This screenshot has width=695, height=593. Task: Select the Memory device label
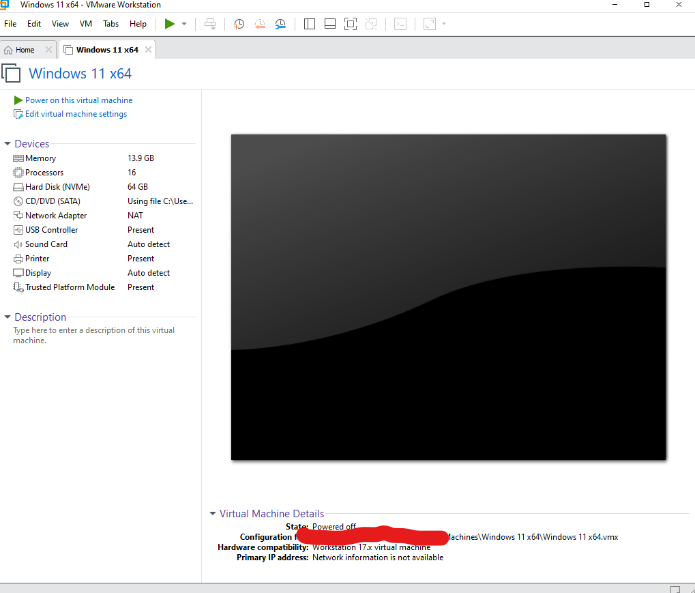(40, 158)
